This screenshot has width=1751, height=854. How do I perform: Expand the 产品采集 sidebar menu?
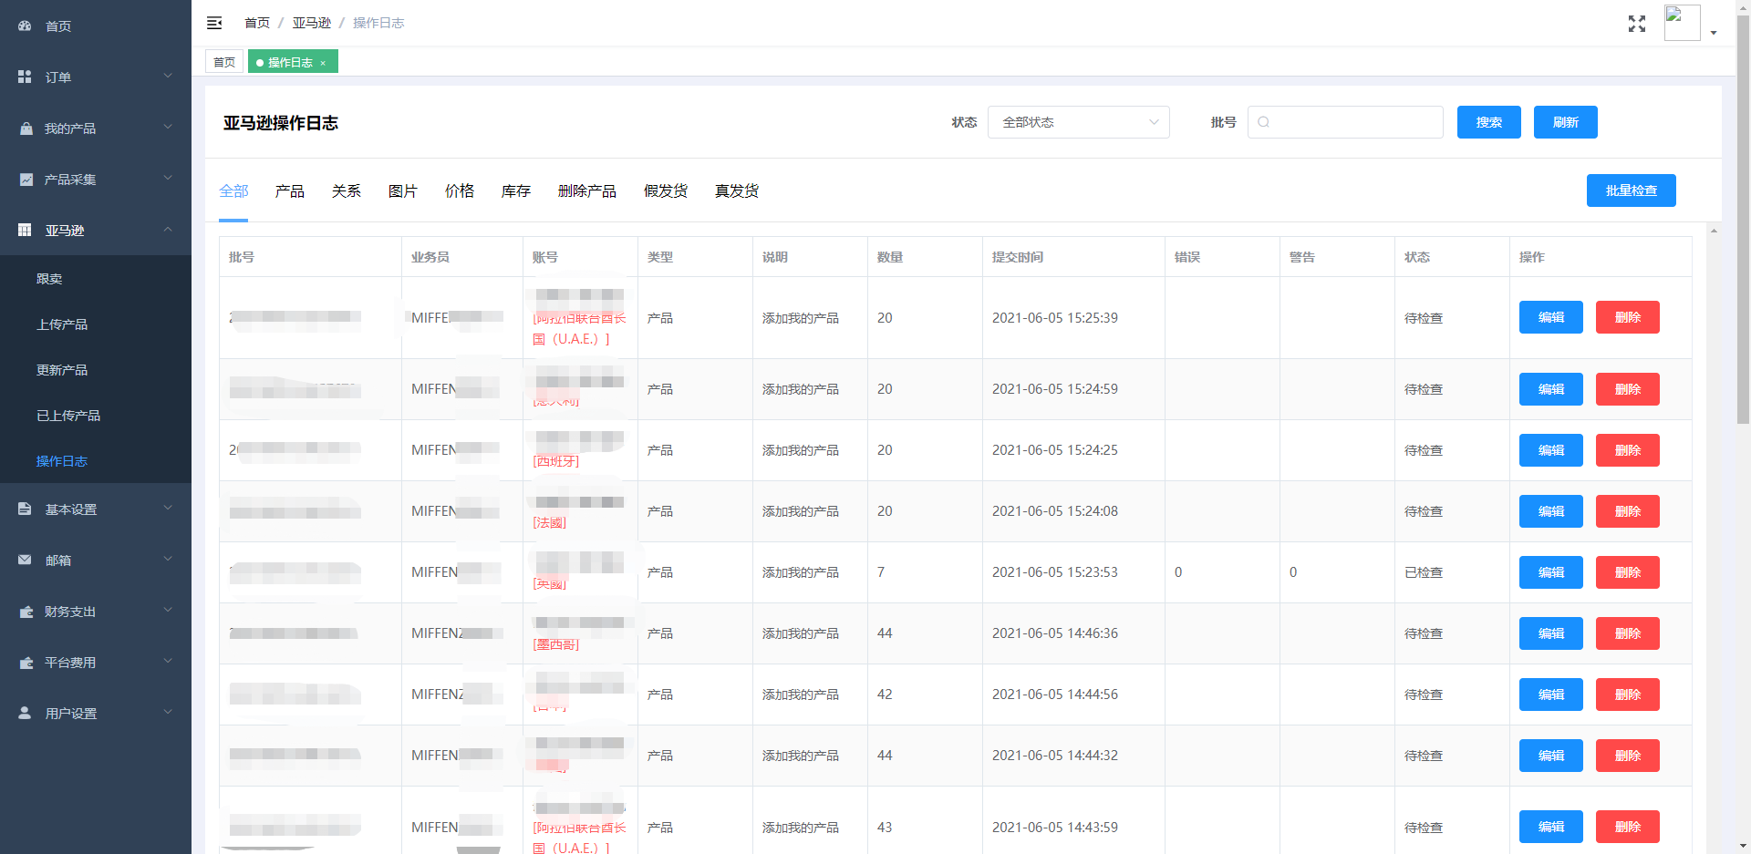(96, 180)
